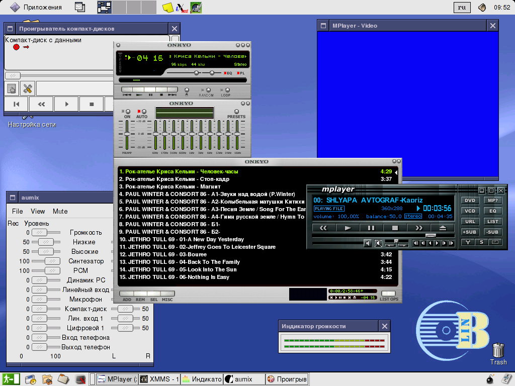Open SEL menu in XMMS playlist
515x386 pixels.
[154, 294]
